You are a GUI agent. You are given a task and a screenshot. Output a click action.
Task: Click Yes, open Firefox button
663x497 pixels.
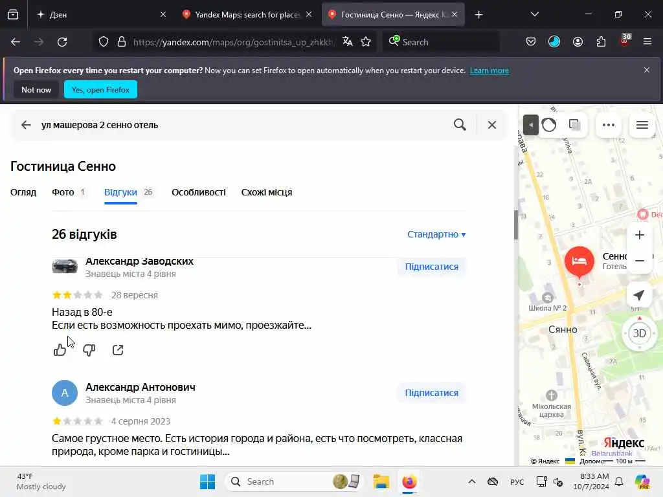pyautogui.click(x=100, y=89)
